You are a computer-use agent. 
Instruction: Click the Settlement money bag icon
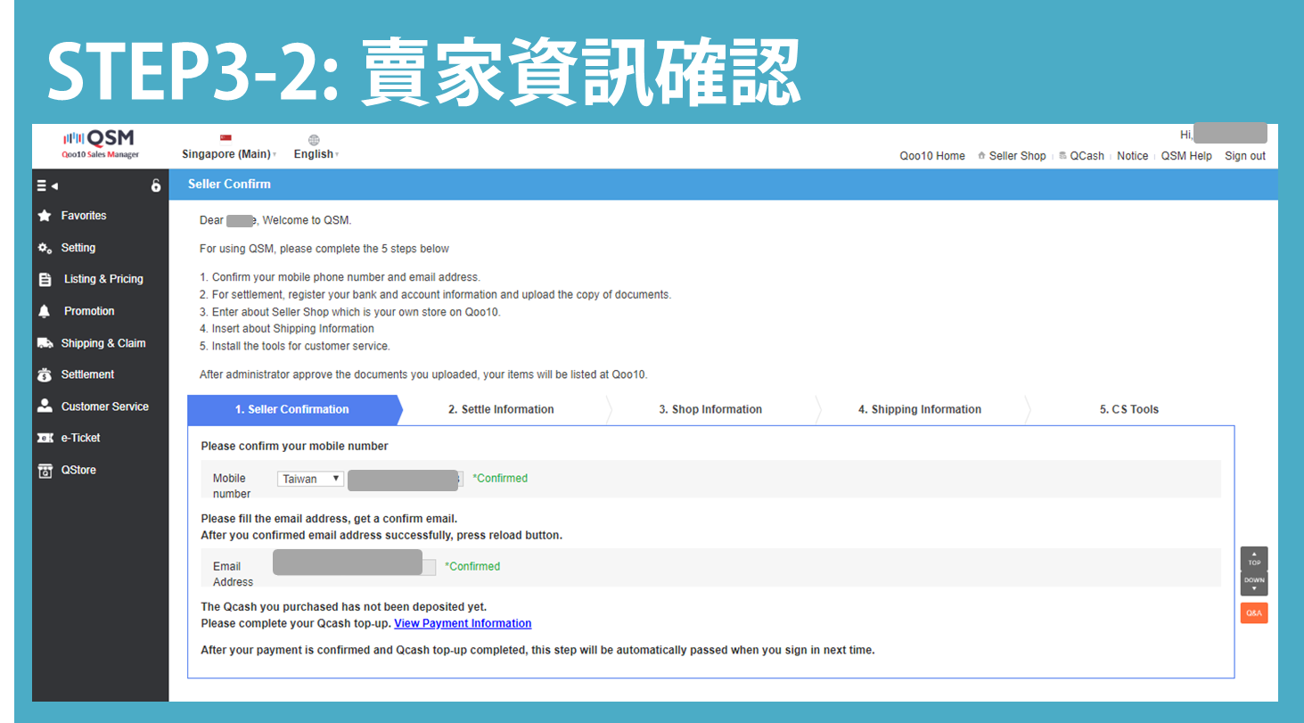[45, 374]
